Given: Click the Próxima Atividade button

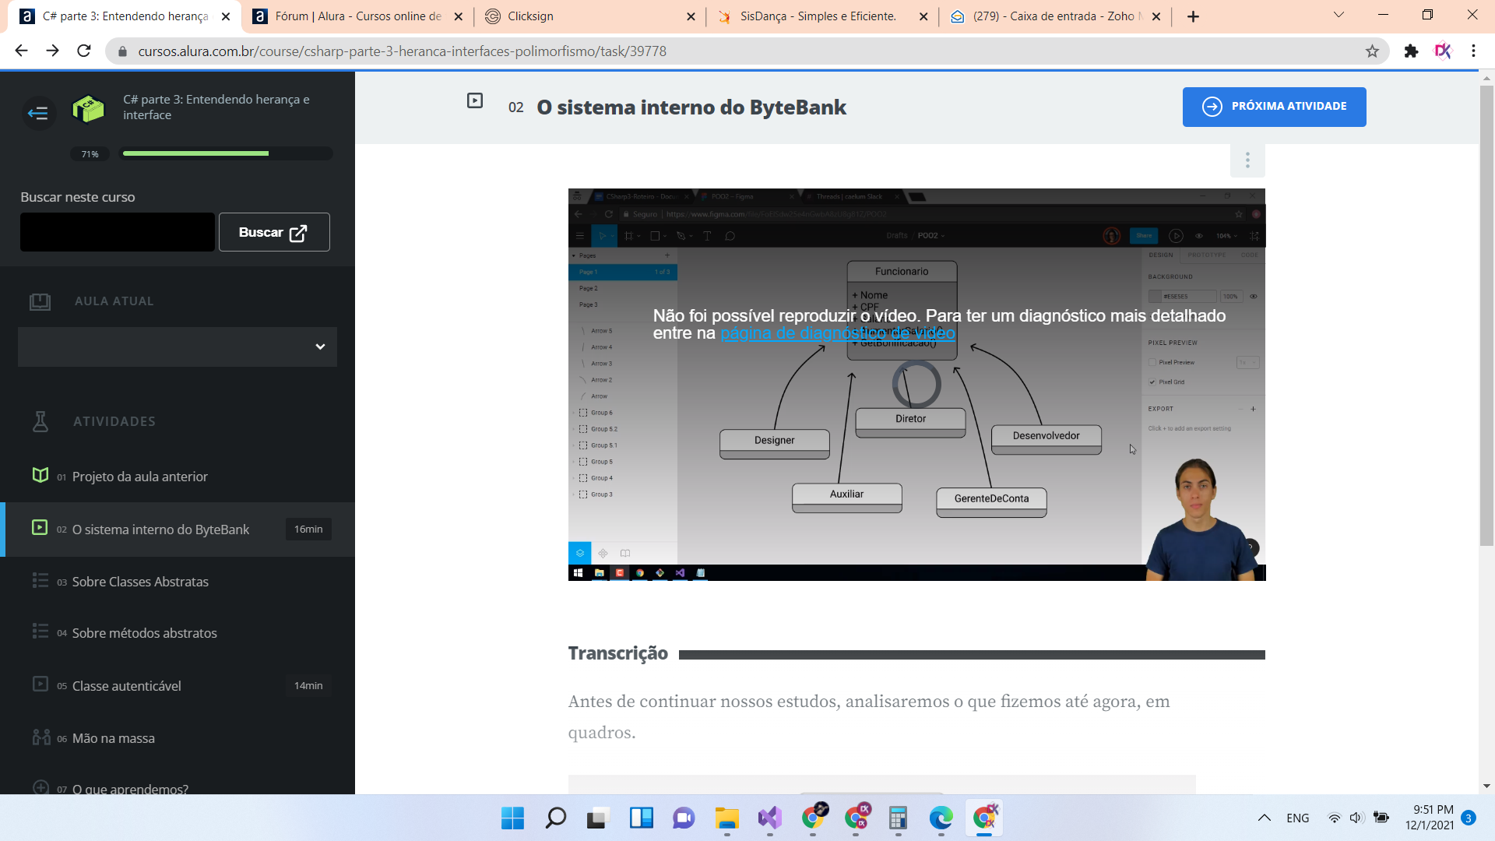Looking at the screenshot, I should [1274, 107].
